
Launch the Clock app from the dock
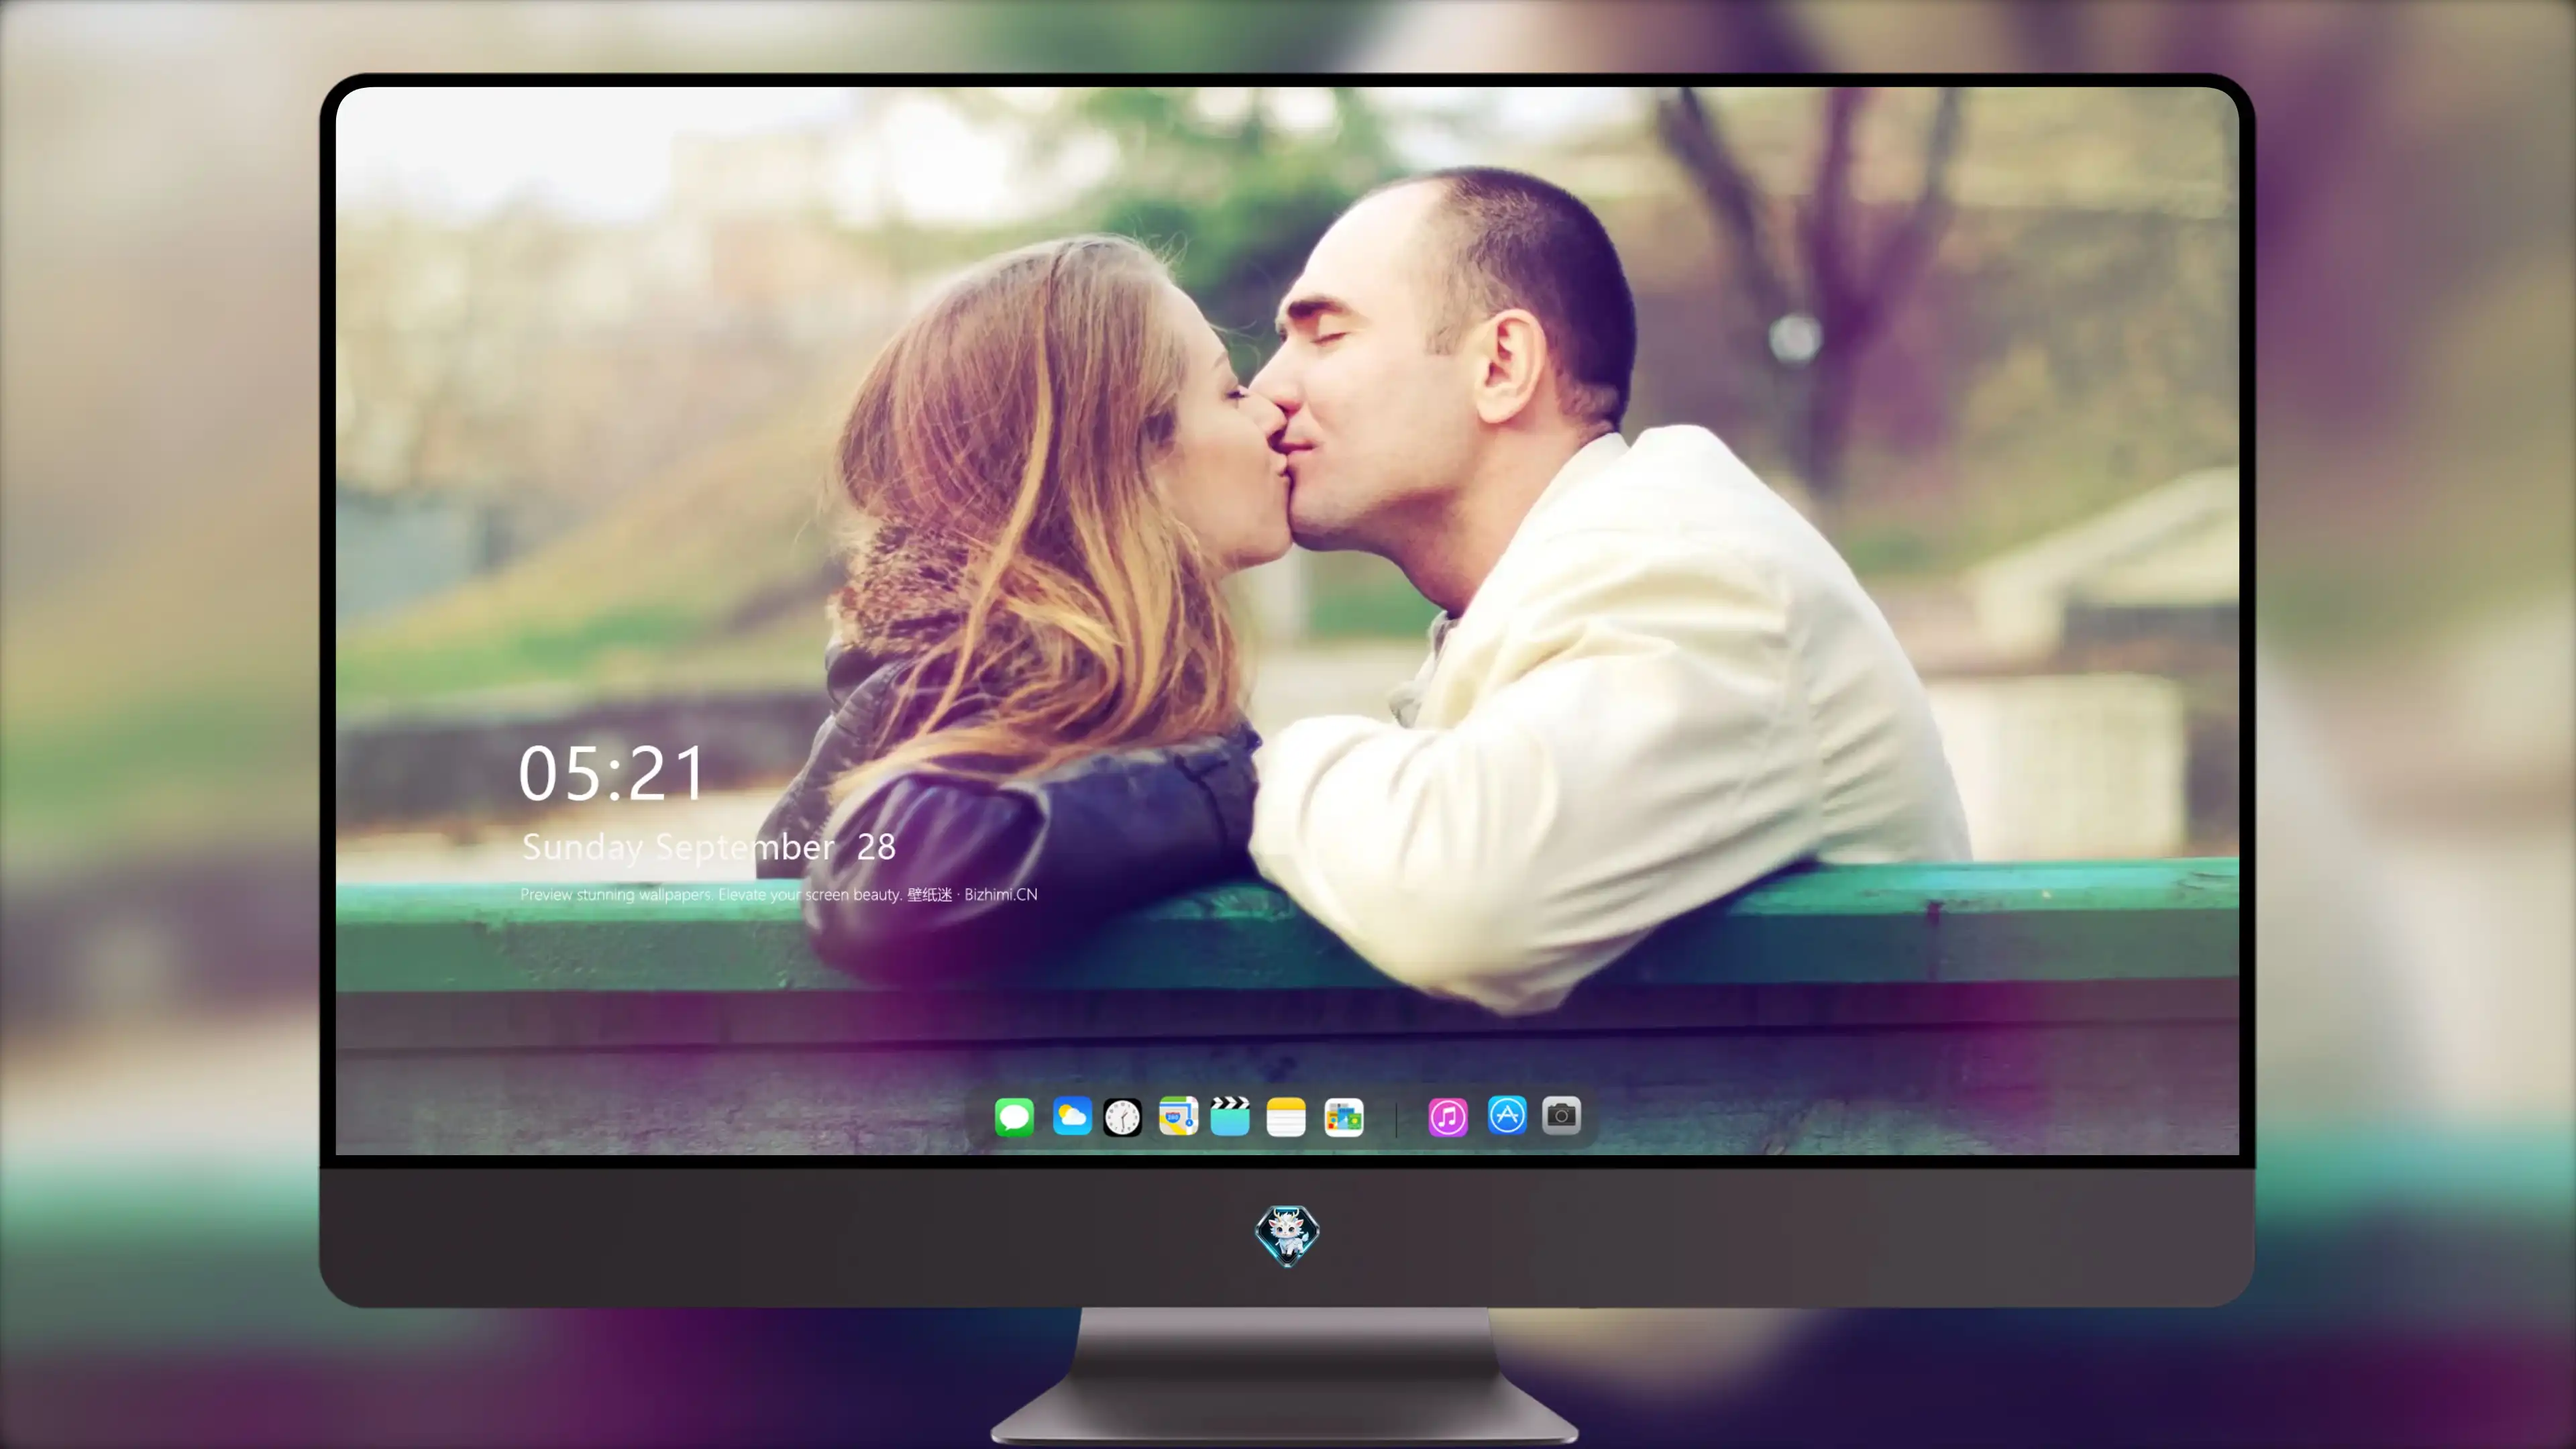coord(1122,1117)
